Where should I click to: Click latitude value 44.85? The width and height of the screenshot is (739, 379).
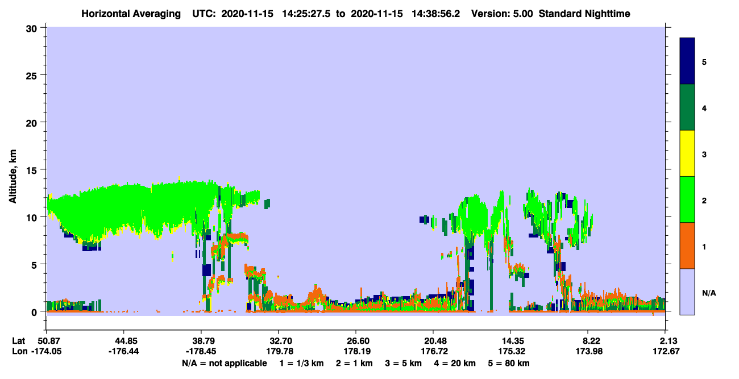coord(123,341)
